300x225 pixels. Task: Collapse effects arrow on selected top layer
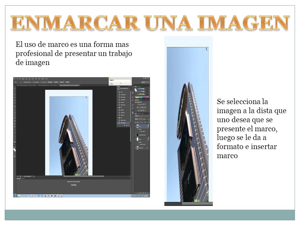[147, 127]
